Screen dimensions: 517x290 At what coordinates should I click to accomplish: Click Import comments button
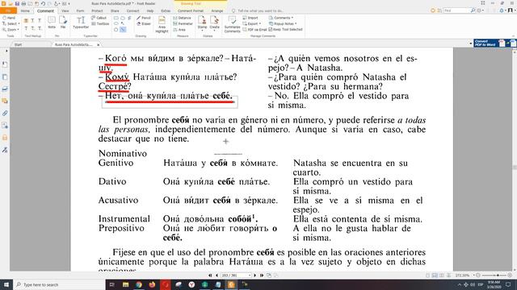(x=250, y=18)
